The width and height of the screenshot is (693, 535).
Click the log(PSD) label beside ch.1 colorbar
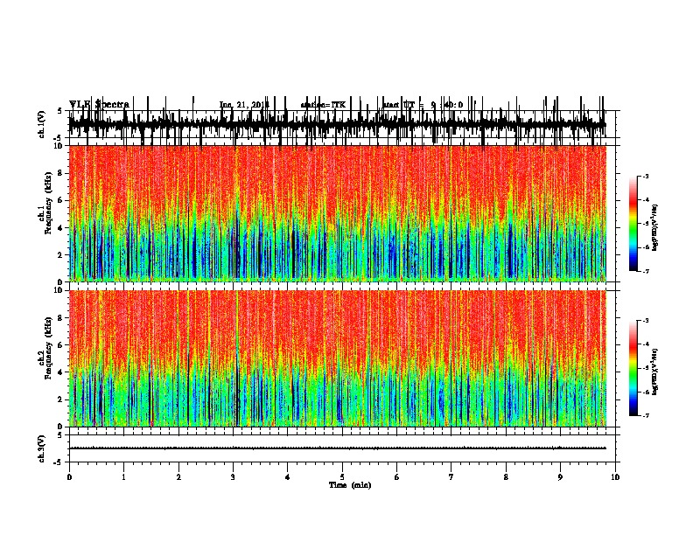pyautogui.click(x=655, y=227)
